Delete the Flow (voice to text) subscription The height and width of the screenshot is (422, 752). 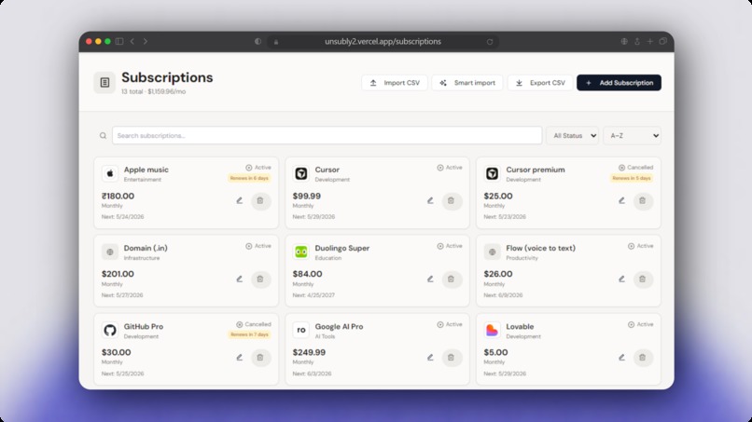click(x=643, y=279)
